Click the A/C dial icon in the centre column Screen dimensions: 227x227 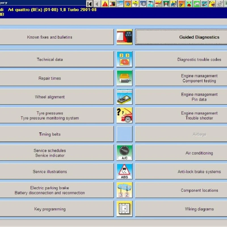point(124,153)
